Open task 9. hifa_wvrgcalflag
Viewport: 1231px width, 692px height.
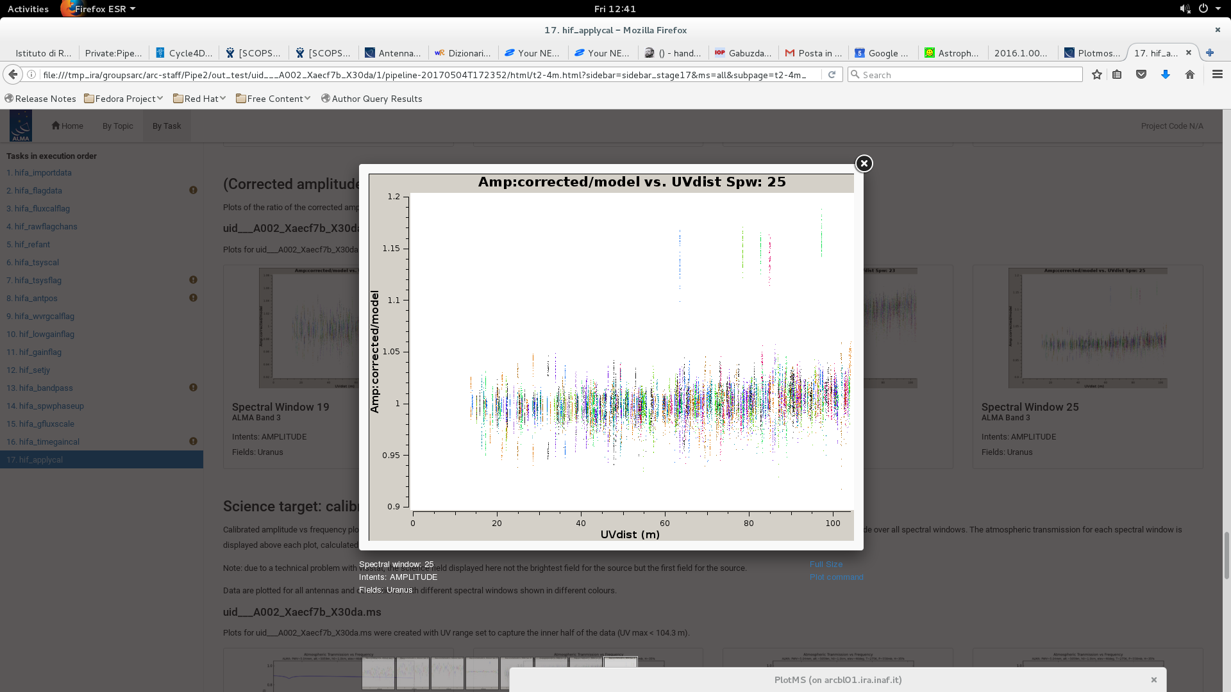point(40,316)
